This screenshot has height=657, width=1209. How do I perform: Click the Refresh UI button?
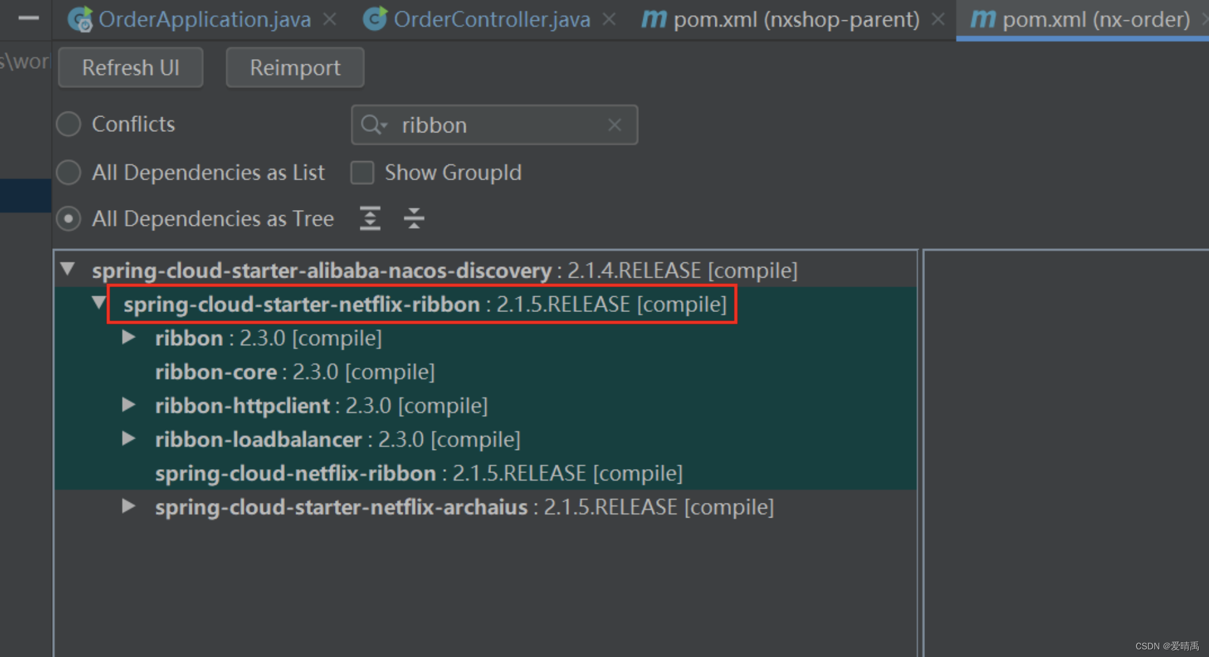click(130, 67)
